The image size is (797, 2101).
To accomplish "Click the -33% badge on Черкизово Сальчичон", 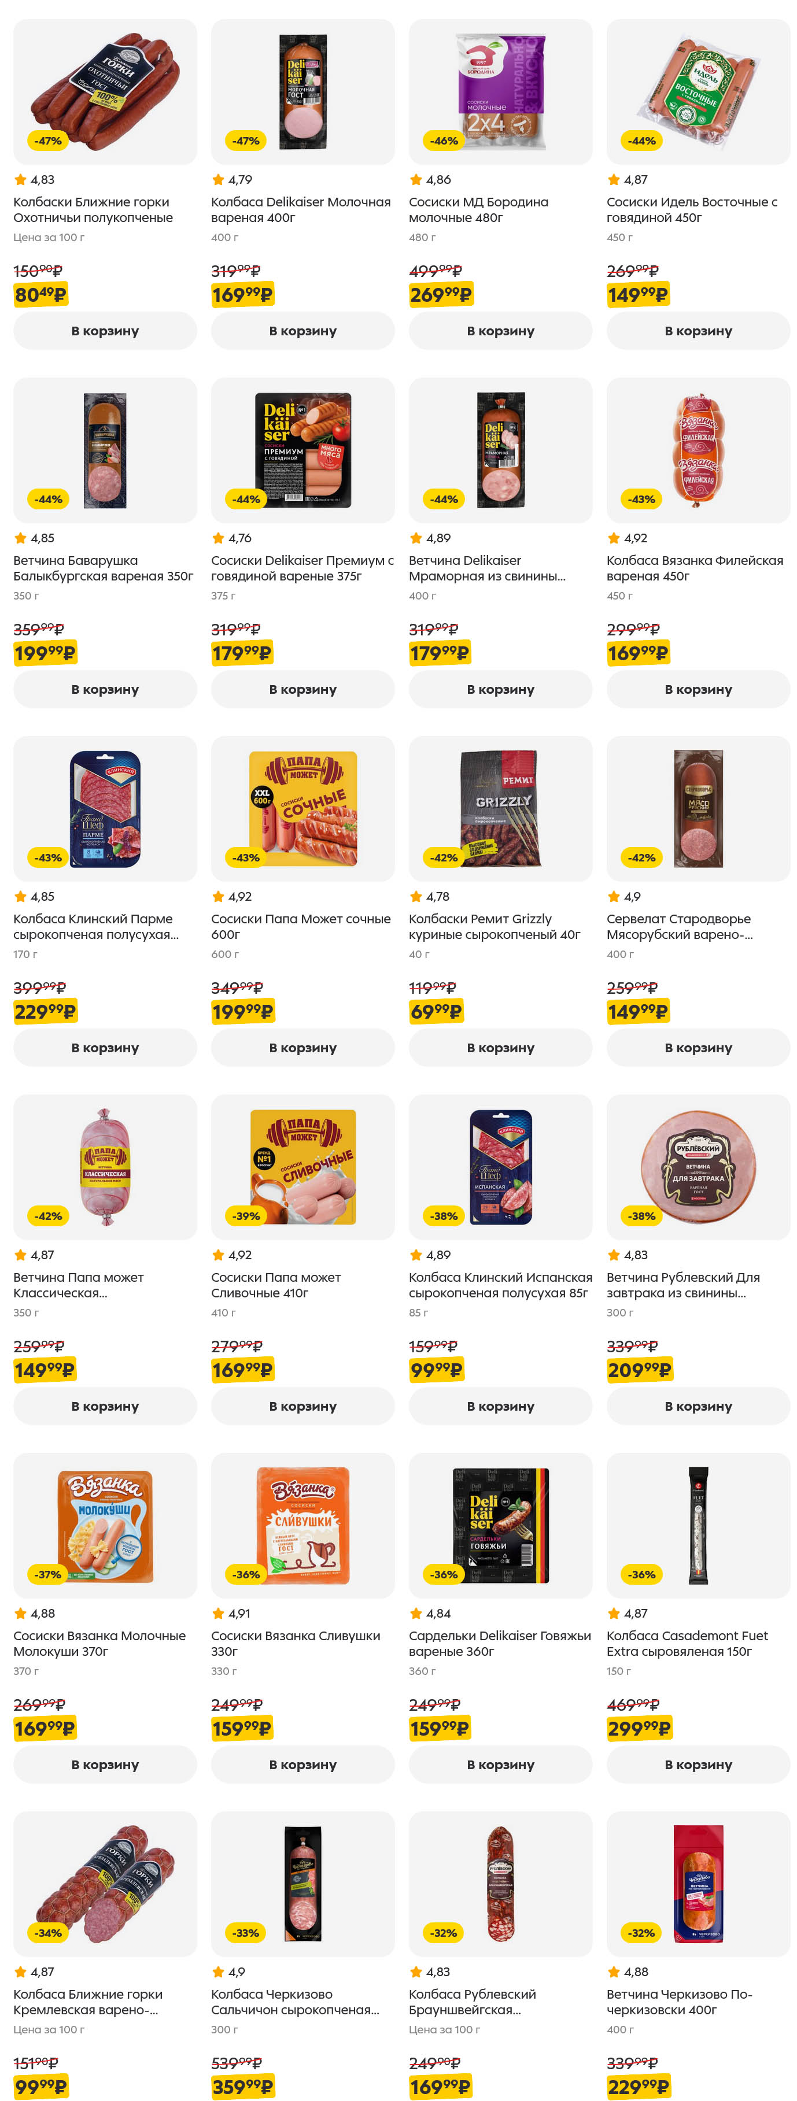I will (x=246, y=1933).
